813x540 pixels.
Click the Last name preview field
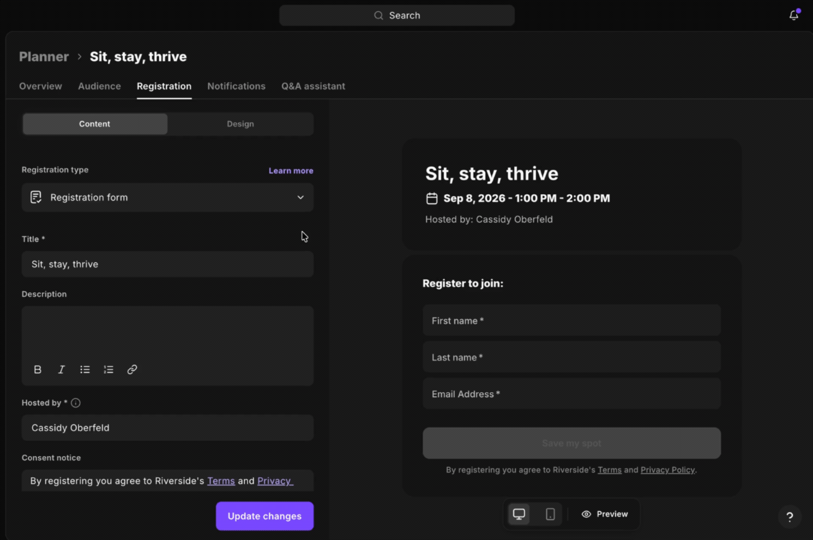(x=571, y=357)
